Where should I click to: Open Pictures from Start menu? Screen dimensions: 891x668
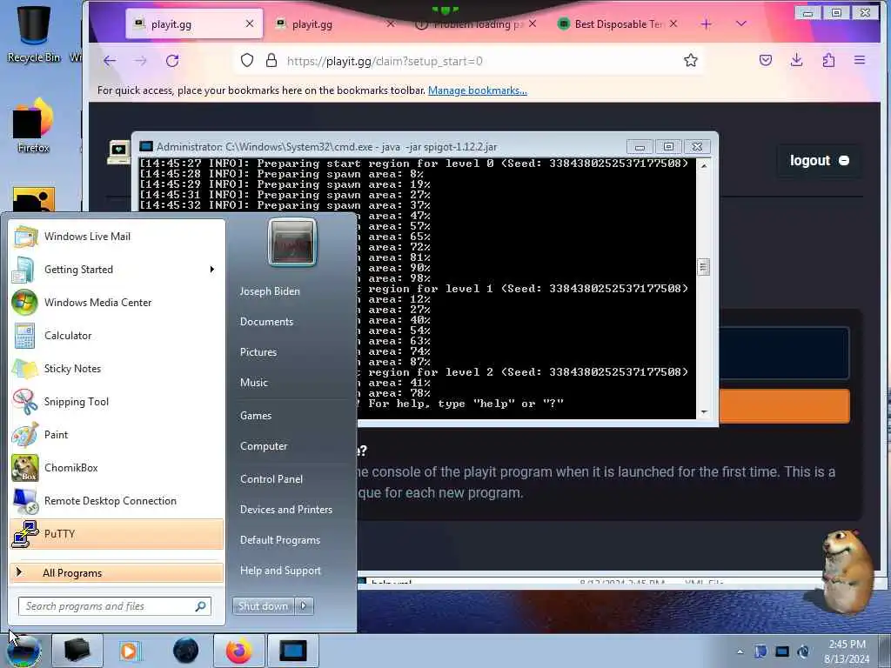click(258, 352)
